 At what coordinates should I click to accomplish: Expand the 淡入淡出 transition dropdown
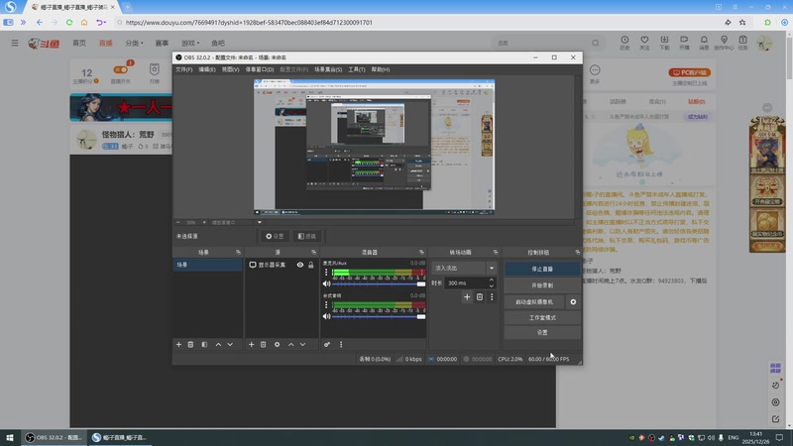[491, 268]
